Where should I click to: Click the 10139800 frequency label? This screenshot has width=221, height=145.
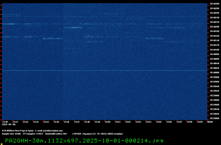[x=214, y=118]
